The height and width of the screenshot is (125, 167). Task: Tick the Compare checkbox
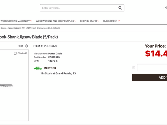pos(15,53)
